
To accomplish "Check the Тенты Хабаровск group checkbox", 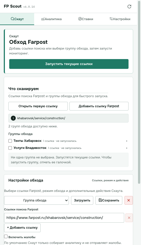I will pyautogui.click(x=10, y=141).
